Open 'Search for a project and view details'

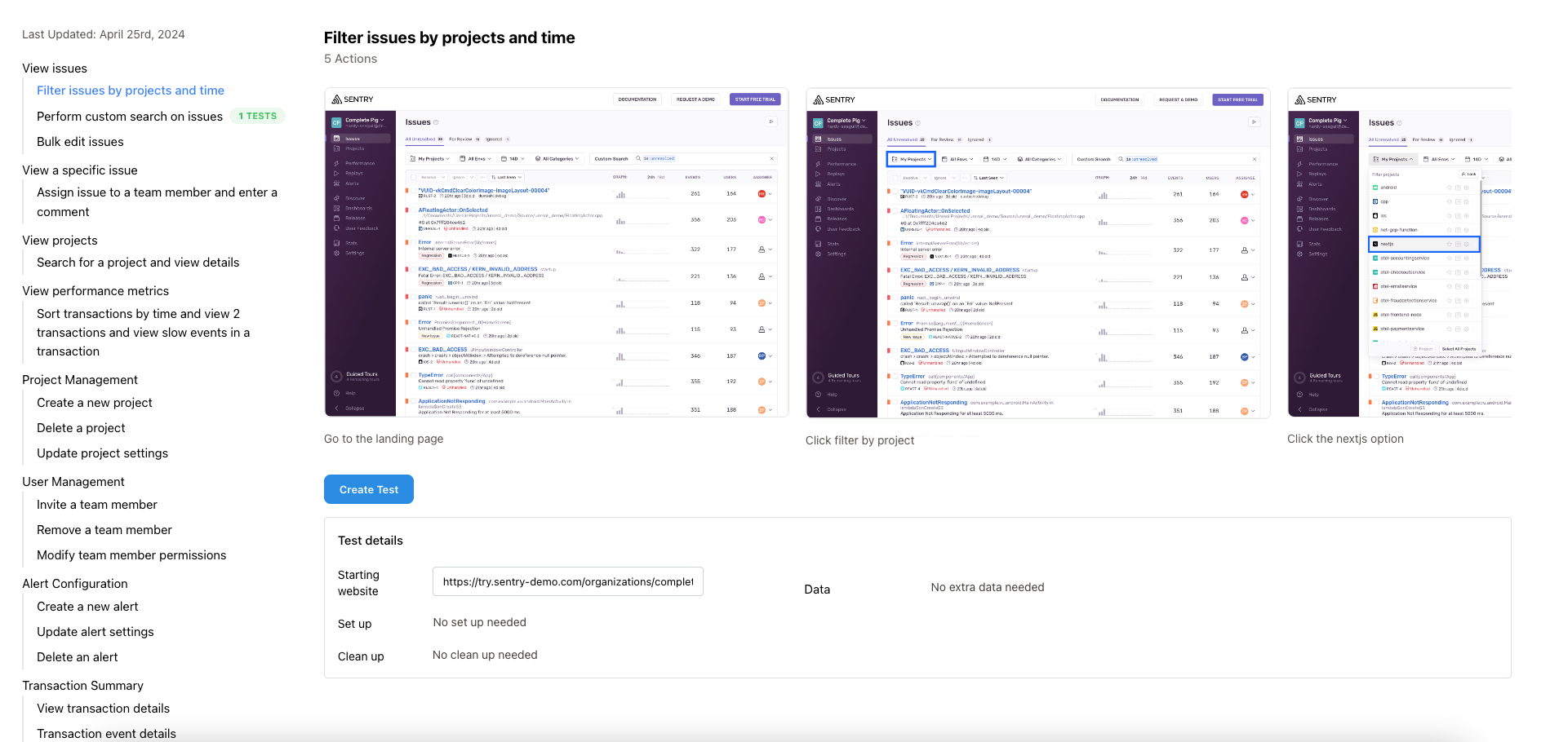click(x=138, y=263)
